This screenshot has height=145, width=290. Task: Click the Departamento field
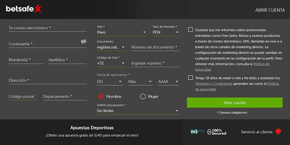(65, 96)
